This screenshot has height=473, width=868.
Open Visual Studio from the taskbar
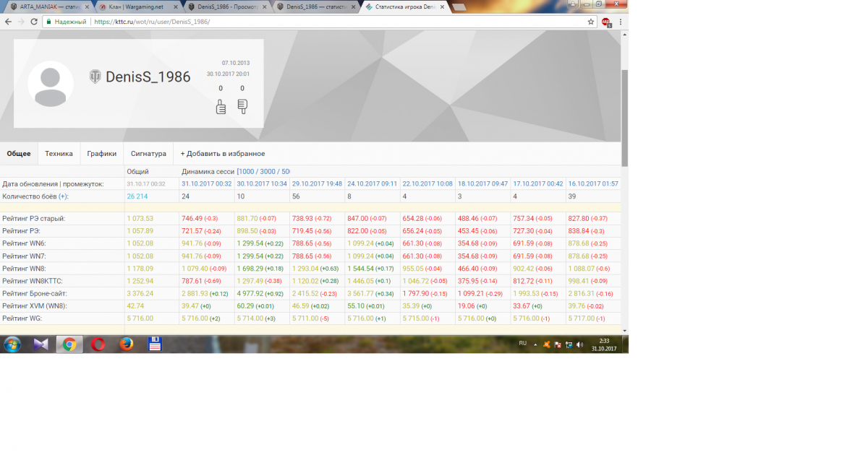(x=41, y=344)
